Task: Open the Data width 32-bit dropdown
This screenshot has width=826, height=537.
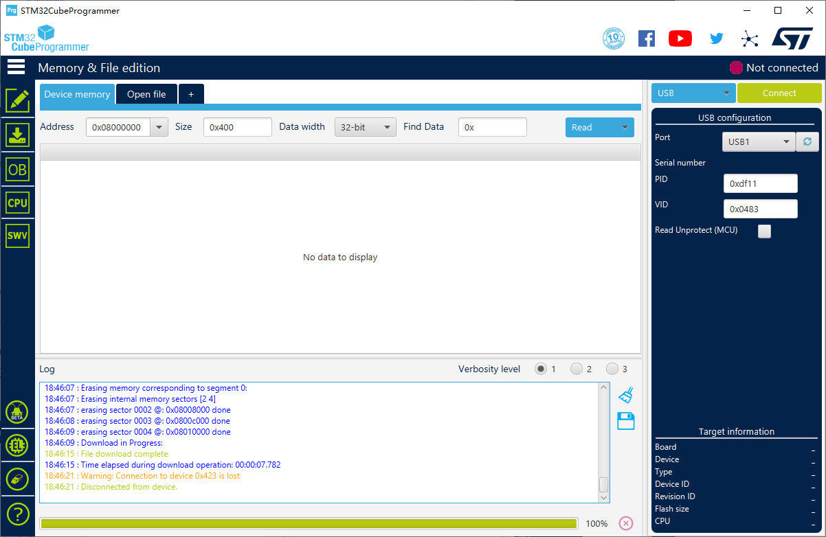Action: [366, 127]
